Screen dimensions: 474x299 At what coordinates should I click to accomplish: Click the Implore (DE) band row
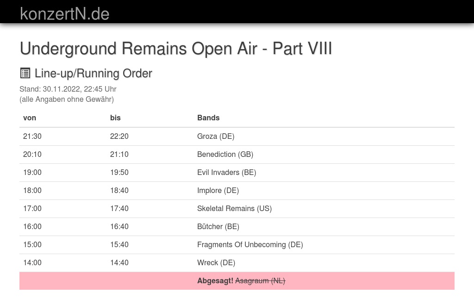click(218, 191)
